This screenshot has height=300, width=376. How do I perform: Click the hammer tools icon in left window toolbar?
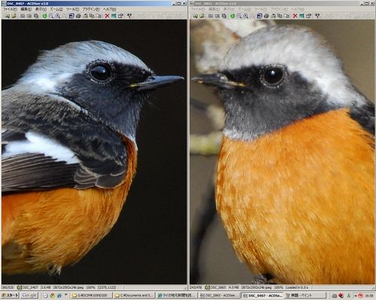click(x=129, y=16)
